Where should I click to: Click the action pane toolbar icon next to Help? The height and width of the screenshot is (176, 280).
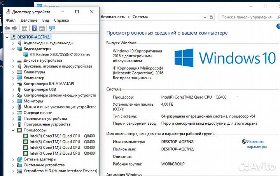pyautogui.click(x=42, y=28)
